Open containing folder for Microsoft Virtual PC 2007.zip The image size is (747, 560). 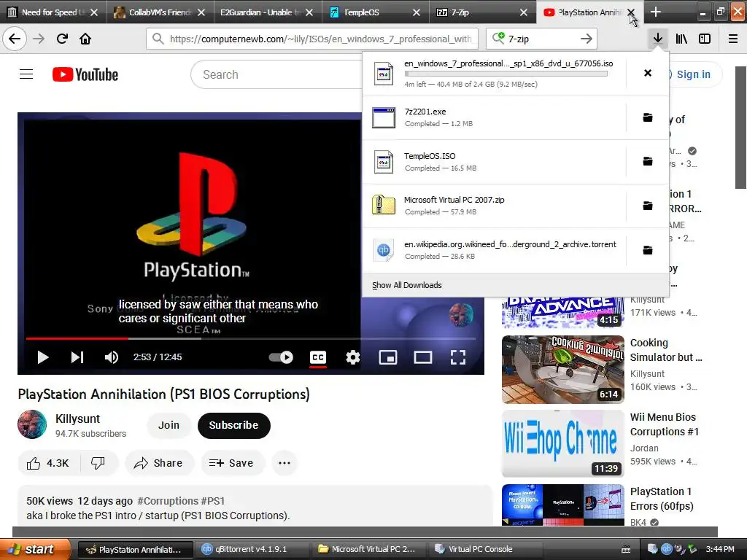coord(648,206)
